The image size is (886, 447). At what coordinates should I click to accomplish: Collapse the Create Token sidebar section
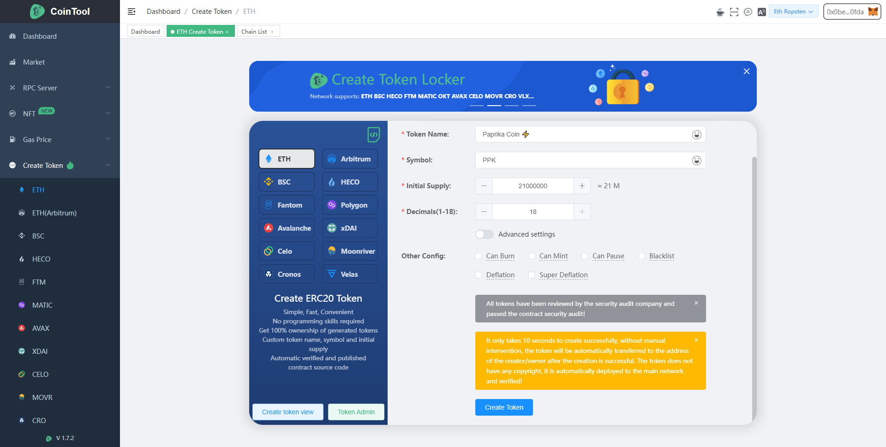(60, 165)
